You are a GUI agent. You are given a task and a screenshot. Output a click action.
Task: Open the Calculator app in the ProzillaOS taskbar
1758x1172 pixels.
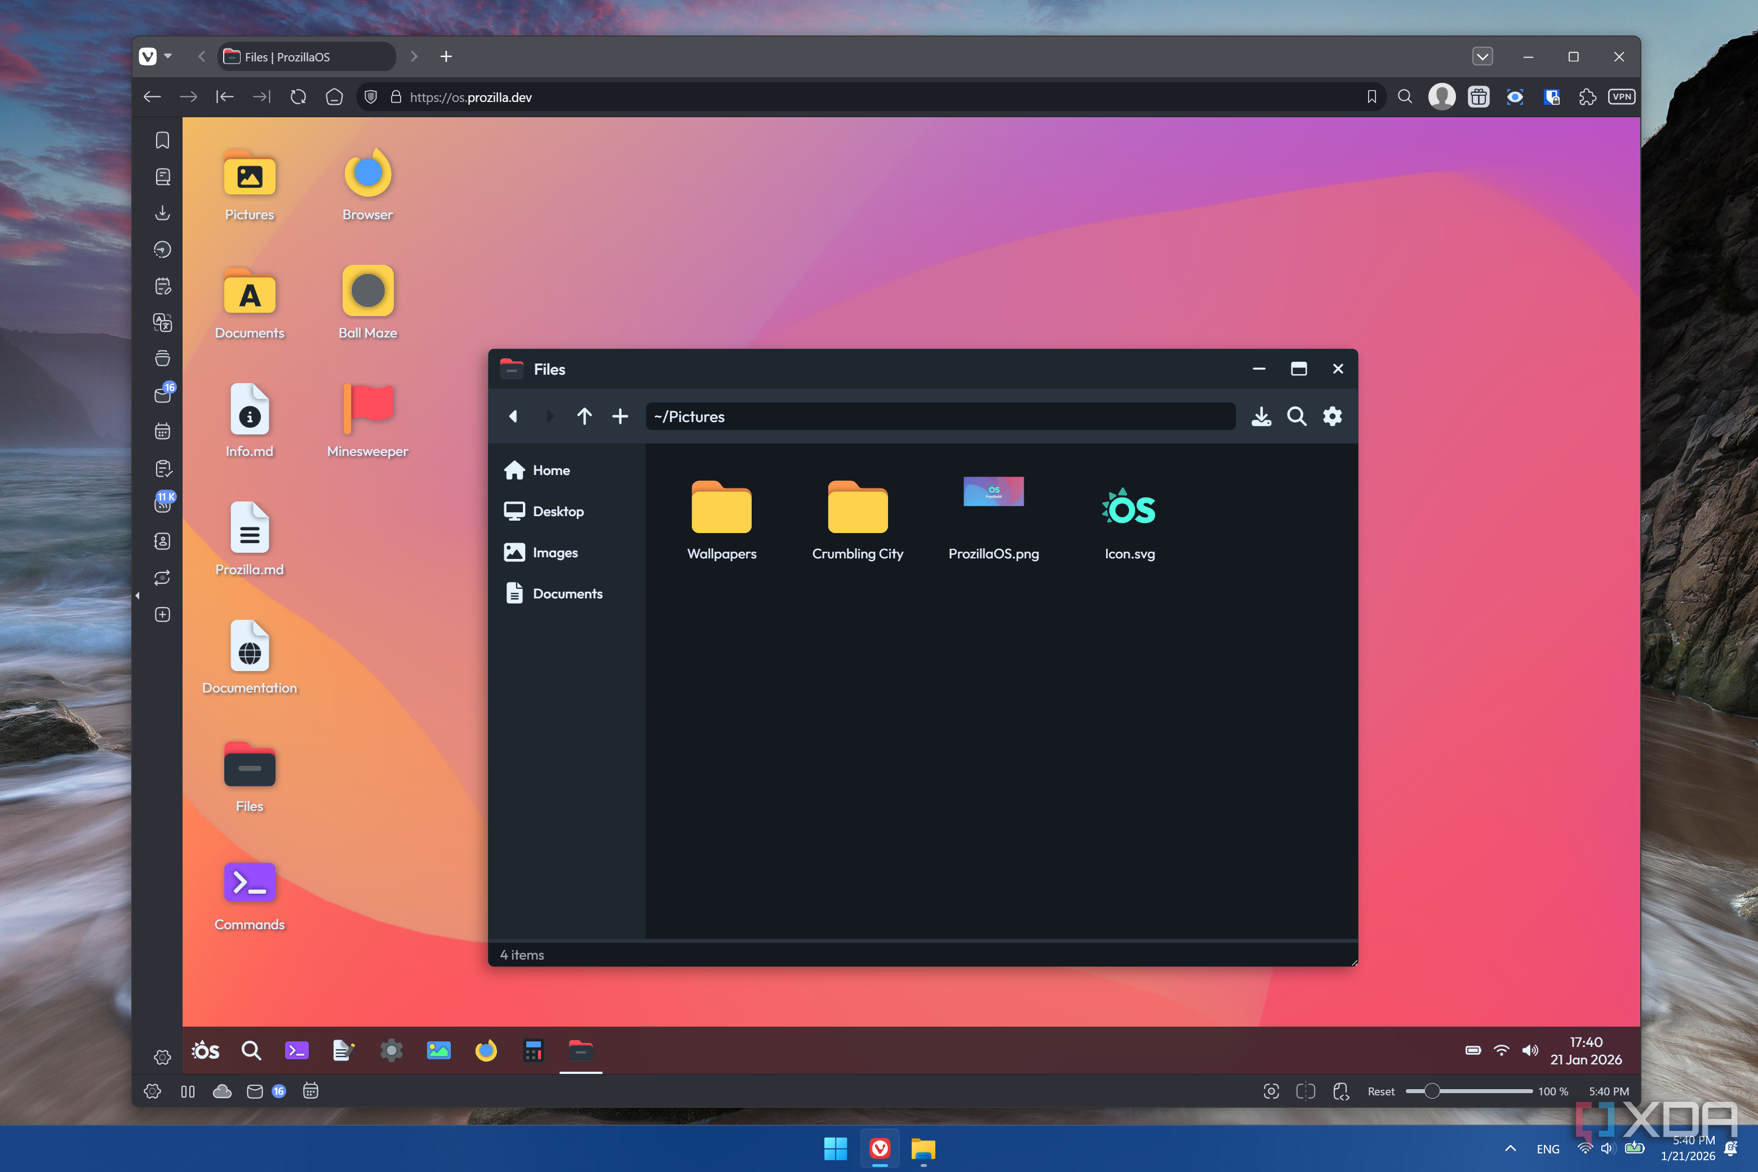[533, 1051]
